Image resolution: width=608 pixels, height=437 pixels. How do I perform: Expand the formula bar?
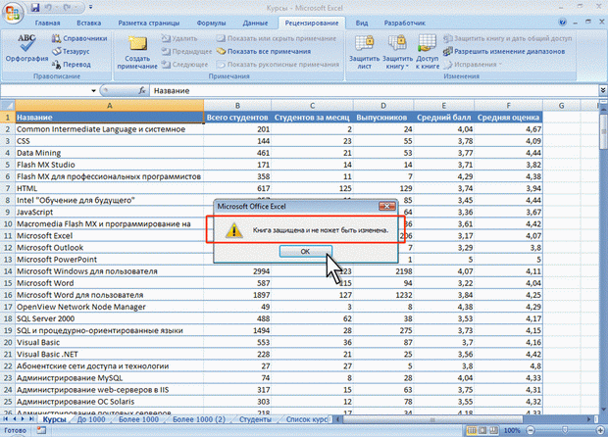[x=602, y=90]
